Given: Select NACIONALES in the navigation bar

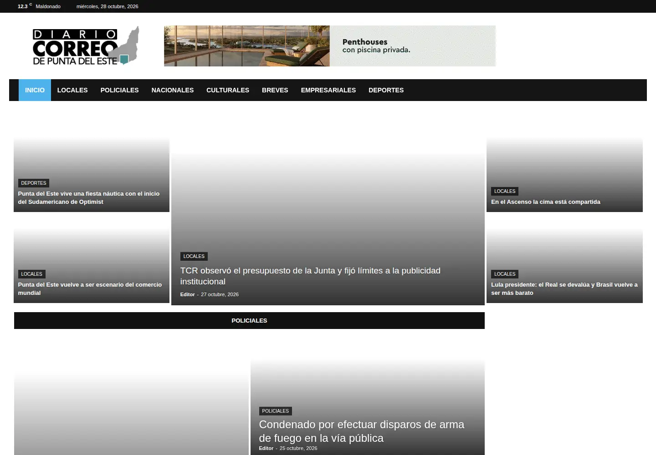Looking at the screenshot, I should coord(173,90).
